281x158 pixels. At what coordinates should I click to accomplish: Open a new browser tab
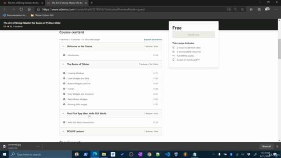tap(92, 3)
